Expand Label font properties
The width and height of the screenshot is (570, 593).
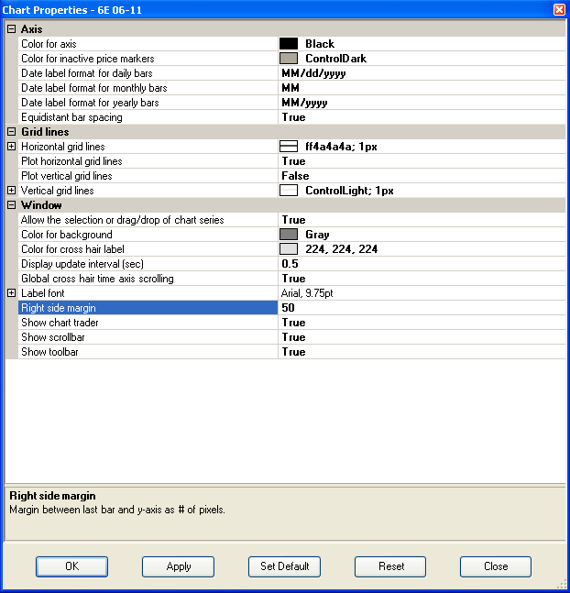(x=12, y=293)
